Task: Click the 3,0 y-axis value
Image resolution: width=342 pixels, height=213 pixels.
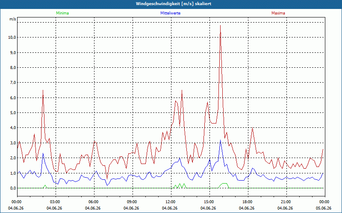Action: pyautogui.click(x=13, y=143)
